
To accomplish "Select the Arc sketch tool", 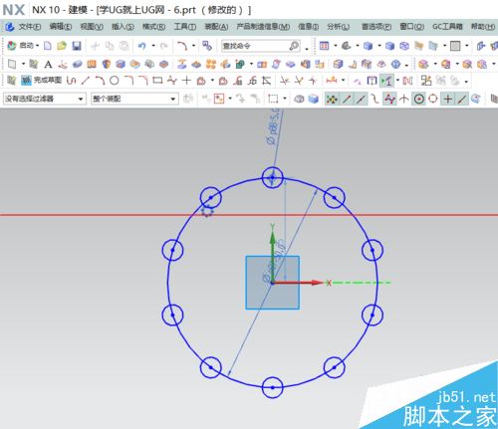I will [x=100, y=81].
